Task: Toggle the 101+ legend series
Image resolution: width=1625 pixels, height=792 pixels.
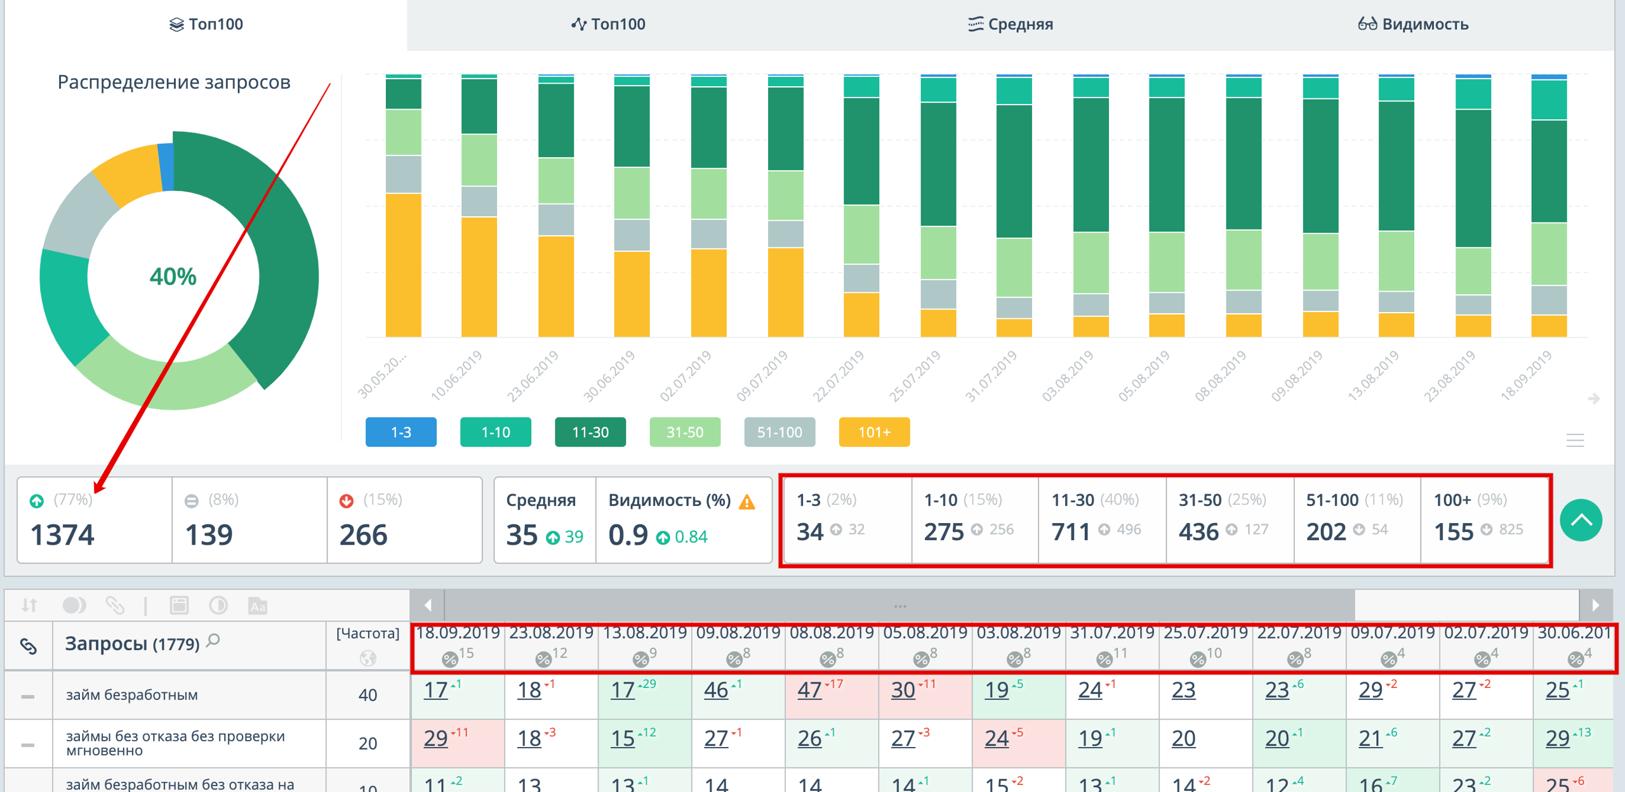Action: [x=873, y=432]
